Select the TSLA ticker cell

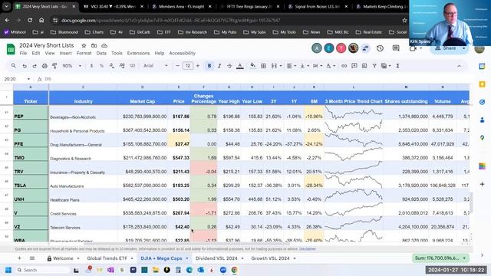click(x=31, y=182)
